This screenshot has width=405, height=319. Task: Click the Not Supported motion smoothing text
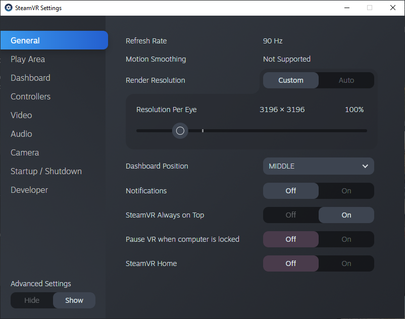287,59
